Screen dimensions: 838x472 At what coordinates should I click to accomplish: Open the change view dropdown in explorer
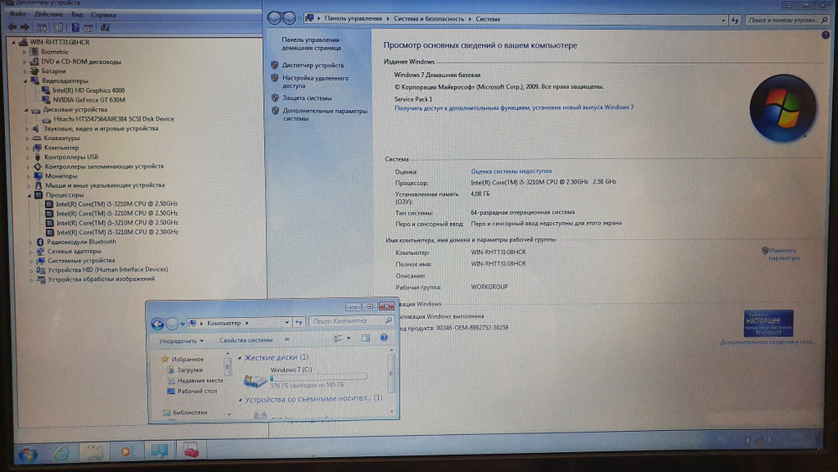349,338
